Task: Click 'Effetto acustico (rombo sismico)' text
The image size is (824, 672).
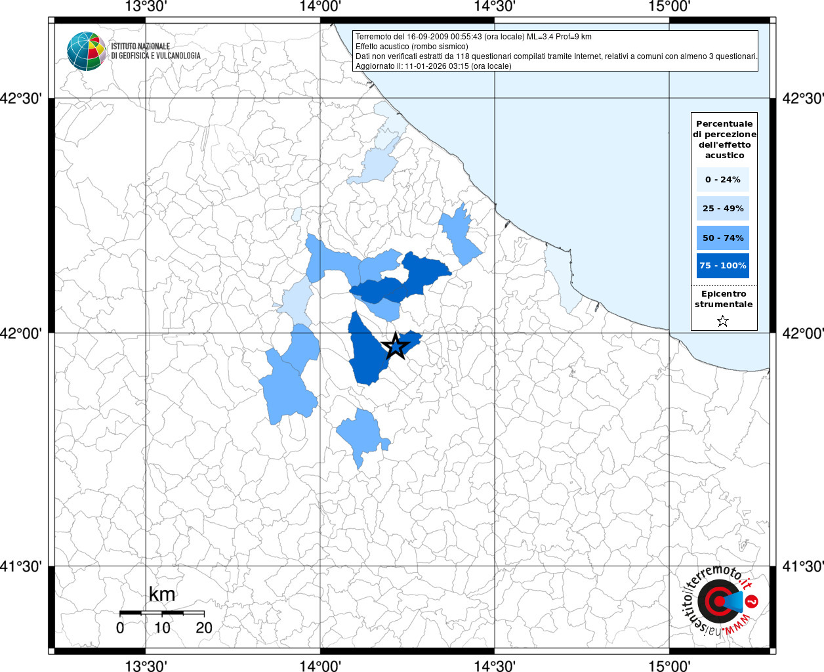Action: tap(412, 47)
